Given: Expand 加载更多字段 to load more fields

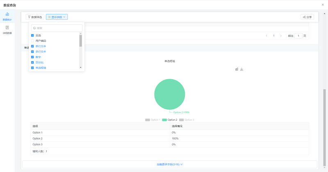Looking at the screenshot, I should pos(169,164).
